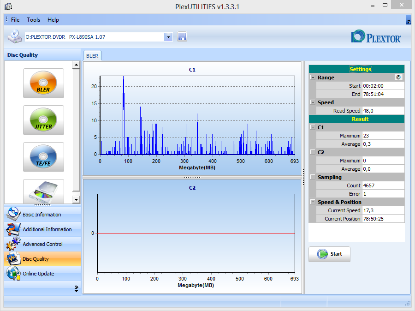Viewport: 415px width, 311px height.
Task: Go to Advanced Control section
Action: coord(42,244)
